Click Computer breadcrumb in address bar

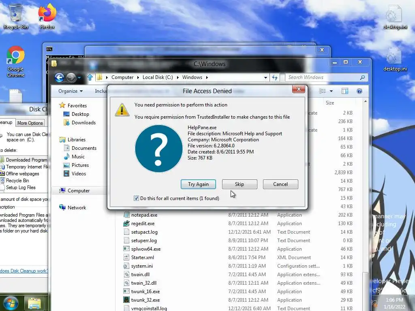tap(122, 77)
